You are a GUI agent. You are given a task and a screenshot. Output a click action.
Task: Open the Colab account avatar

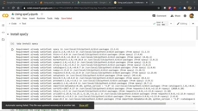coord(192,16)
